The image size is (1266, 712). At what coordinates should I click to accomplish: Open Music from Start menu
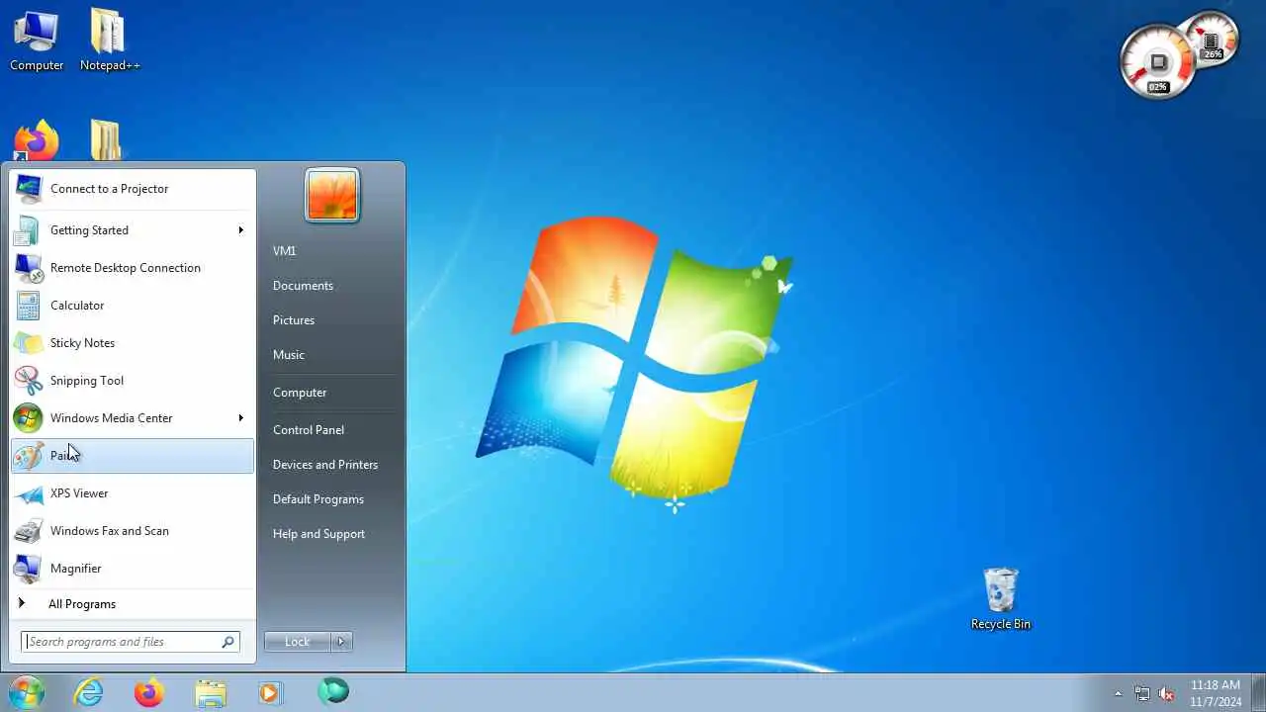pos(289,355)
